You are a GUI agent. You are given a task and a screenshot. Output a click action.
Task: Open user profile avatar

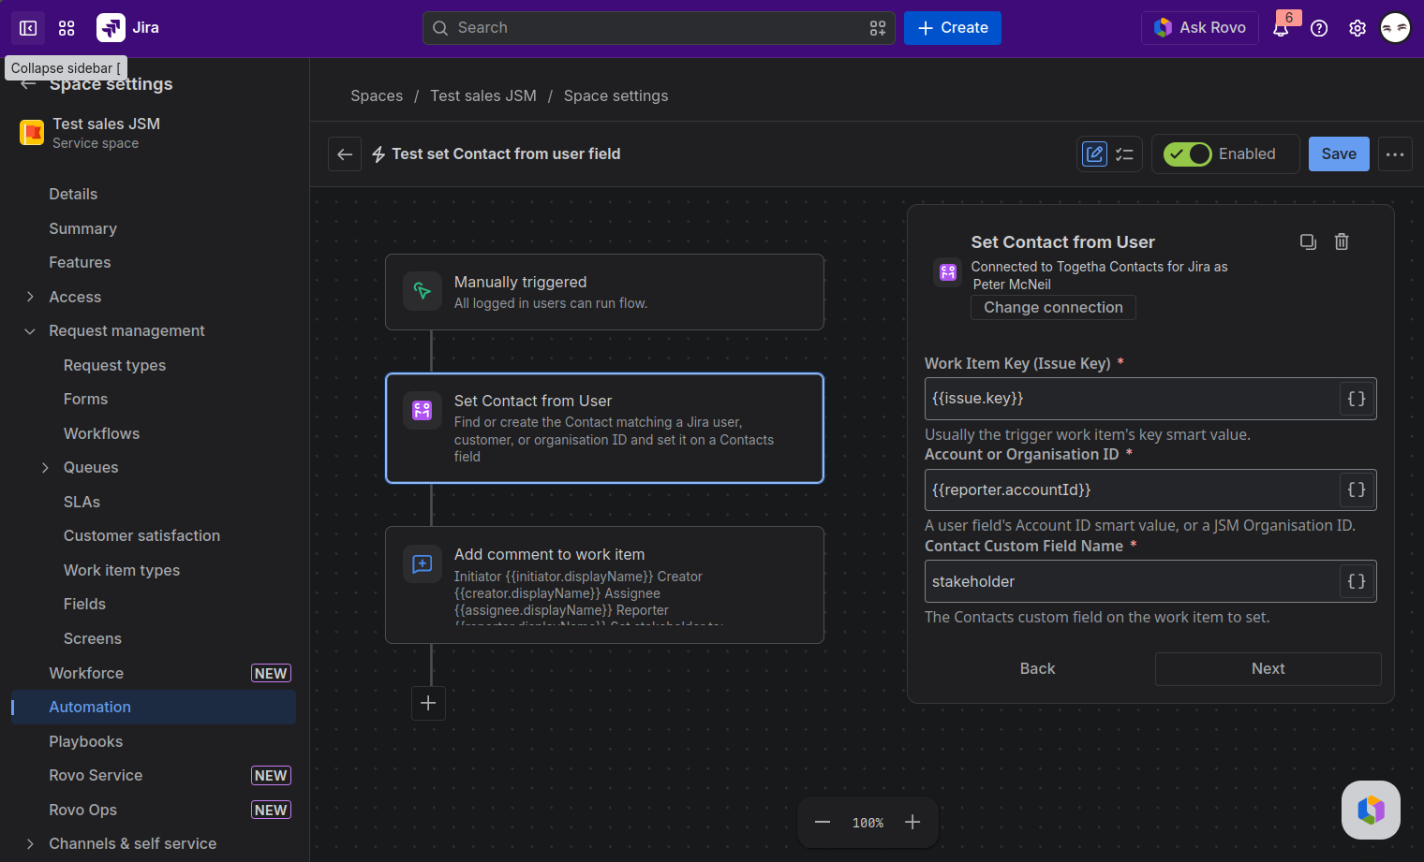1396,28
